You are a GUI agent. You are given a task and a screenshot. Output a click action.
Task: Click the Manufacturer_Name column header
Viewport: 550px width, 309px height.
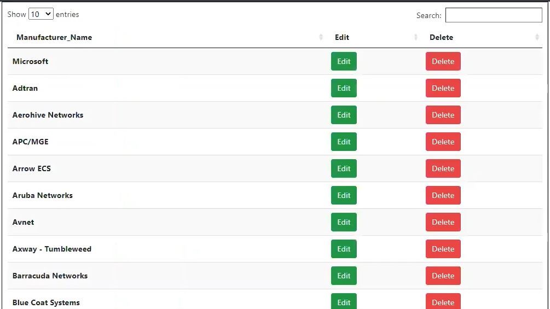54,37
